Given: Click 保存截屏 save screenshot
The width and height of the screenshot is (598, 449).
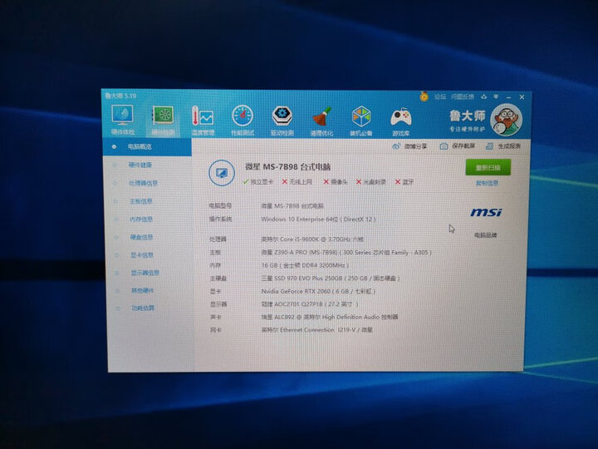Looking at the screenshot, I should (x=458, y=146).
